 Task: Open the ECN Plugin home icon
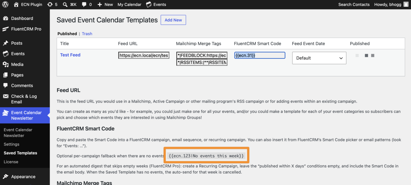(x=16, y=4)
